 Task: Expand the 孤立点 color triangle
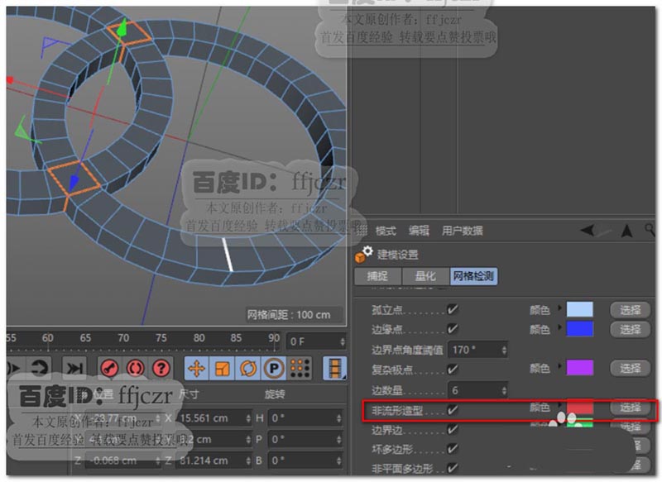pos(559,308)
